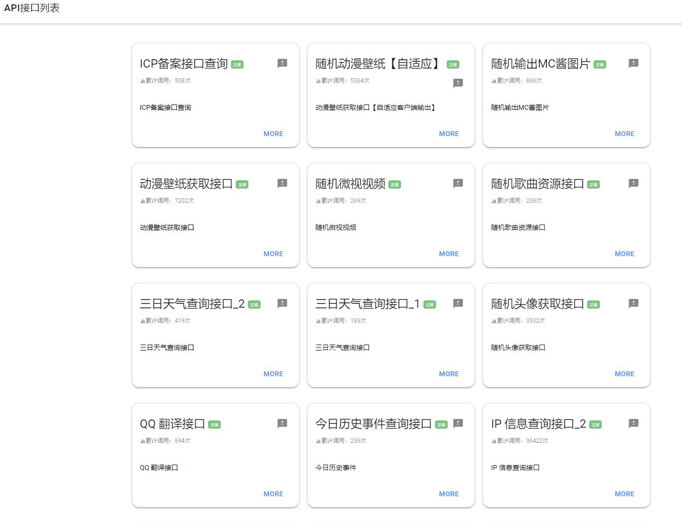
Task: Click green 正常 badge on QQ 翻译接口
Action: [x=214, y=425]
